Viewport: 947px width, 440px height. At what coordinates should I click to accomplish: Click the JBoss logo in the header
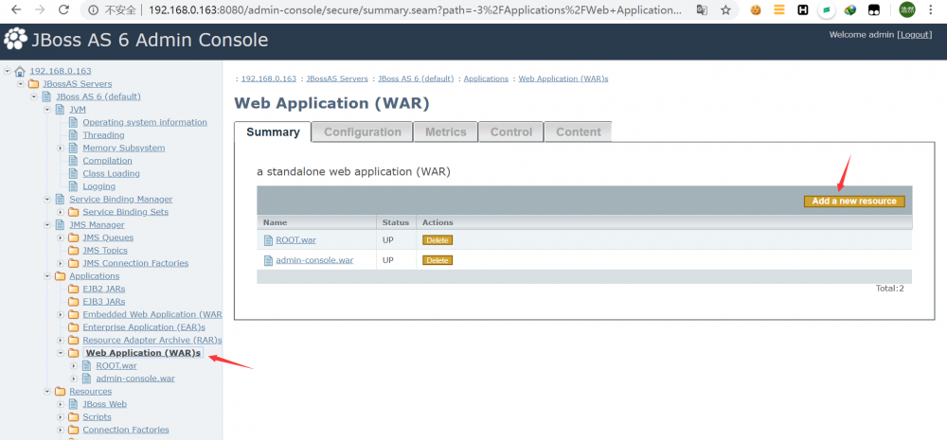(16, 40)
